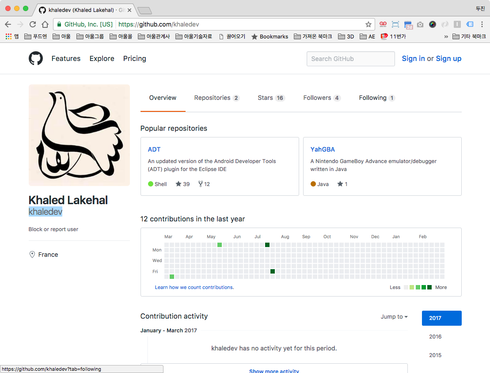Click the dove profile avatar image
490x373 pixels.
80,135
